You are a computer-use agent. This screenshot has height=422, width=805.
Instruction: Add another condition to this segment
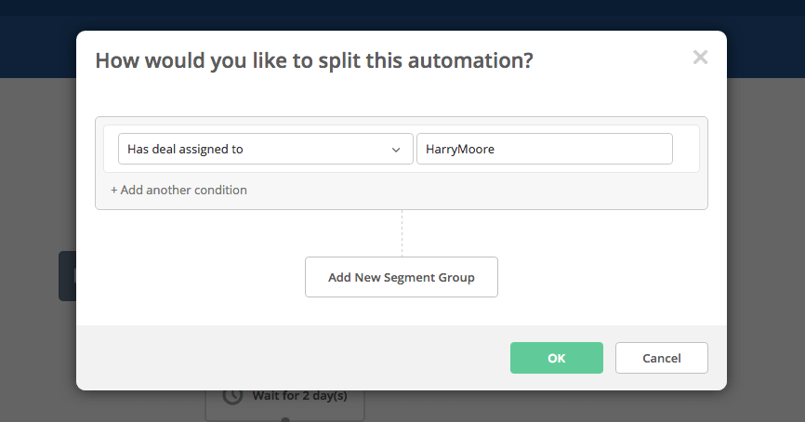coord(178,190)
